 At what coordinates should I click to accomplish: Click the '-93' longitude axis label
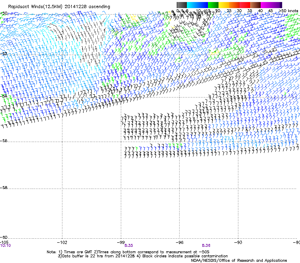[238, 242]
